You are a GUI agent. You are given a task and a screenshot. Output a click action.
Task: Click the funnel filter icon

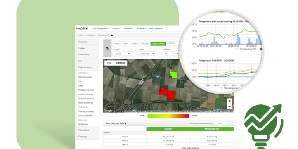click(x=107, y=48)
